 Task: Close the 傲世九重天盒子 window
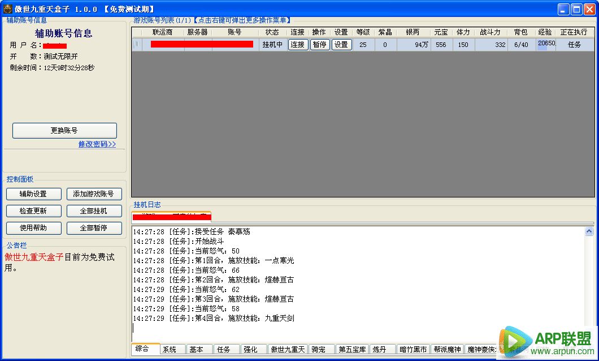pos(590,9)
